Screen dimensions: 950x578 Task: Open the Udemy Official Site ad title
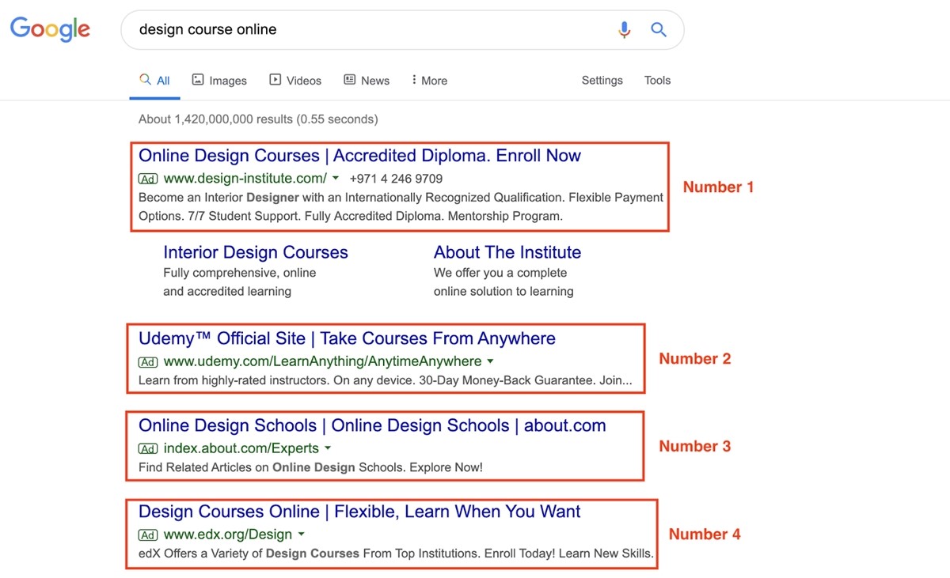click(x=347, y=338)
